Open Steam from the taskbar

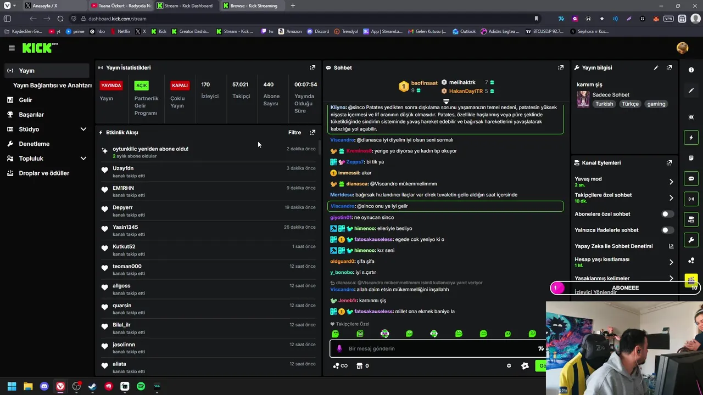[92, 386]
